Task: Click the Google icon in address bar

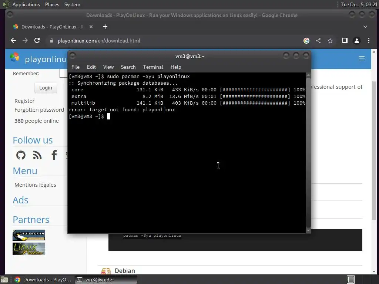Action: [x=306, y=41]
